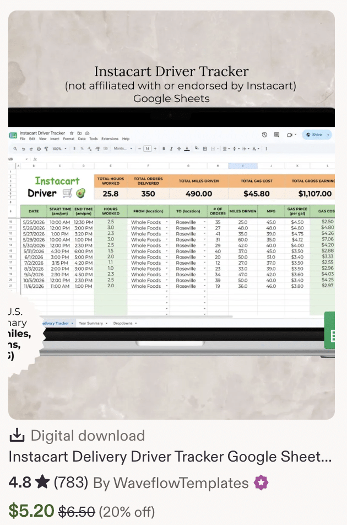Toggle Italic formatting
Screen dimensions: 347x525
point(171,149)
